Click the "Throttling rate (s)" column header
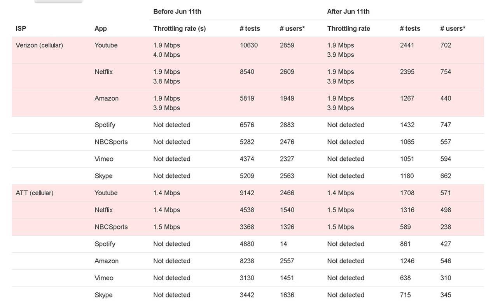Image resolution: width=486 pixels, height=304 pixels. click(x=180, y=29)
